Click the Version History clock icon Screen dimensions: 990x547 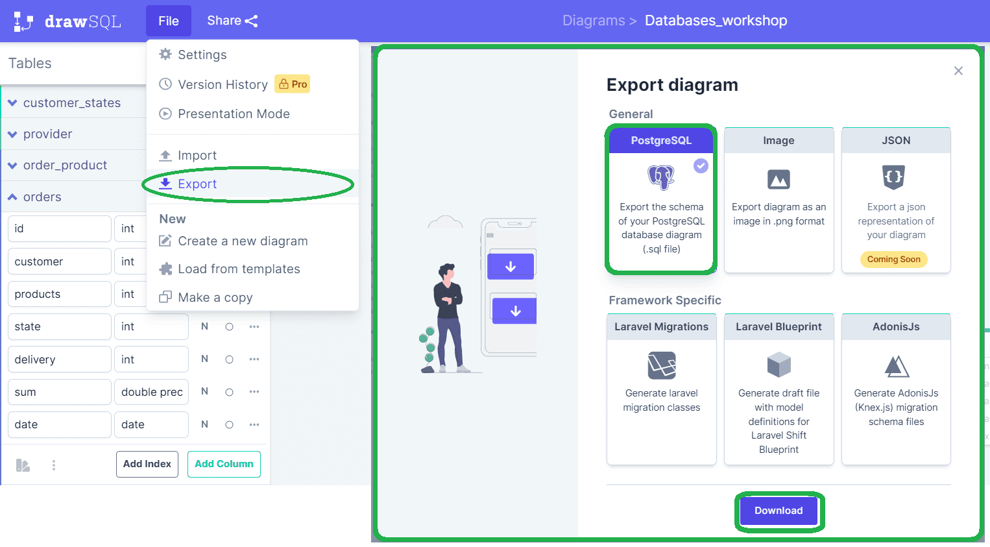click(x=165, y=84)
